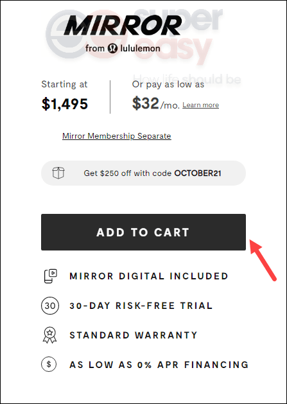Click the circled dollar sign financing icon

49,364
